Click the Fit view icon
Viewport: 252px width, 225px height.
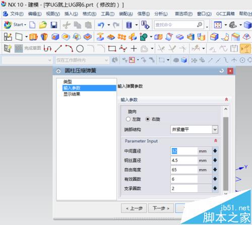[x=218, y=25]
